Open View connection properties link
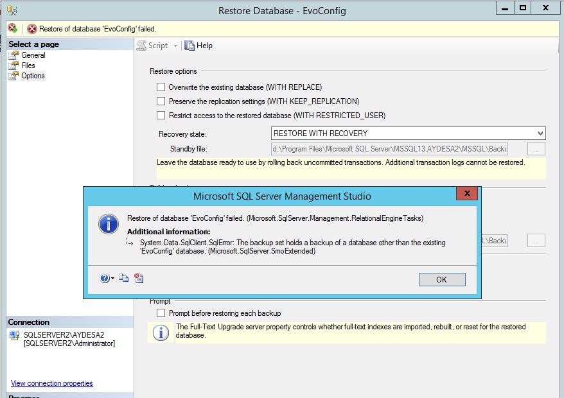The image size is (564, 398). 52,383
